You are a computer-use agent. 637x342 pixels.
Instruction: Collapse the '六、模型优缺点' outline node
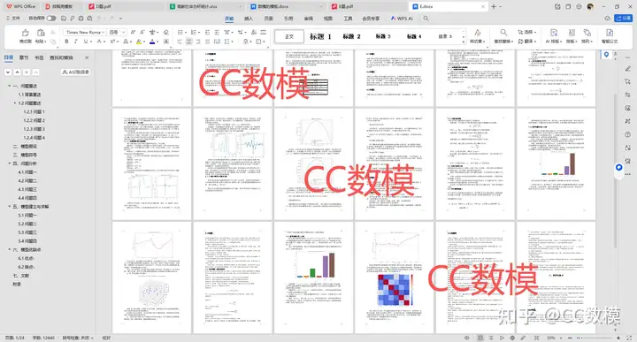click(x=10, y=249)
